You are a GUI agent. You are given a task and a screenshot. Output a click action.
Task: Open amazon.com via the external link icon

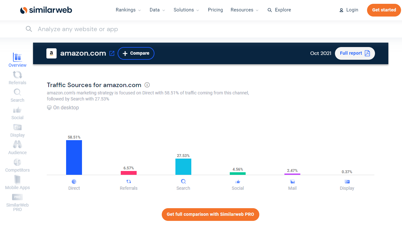[x=112, y=53]
